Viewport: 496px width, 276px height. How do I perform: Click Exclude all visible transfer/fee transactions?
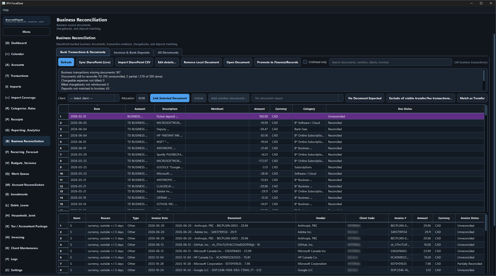(421, 98)
